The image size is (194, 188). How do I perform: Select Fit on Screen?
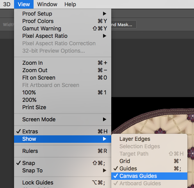tap(62, 78)
